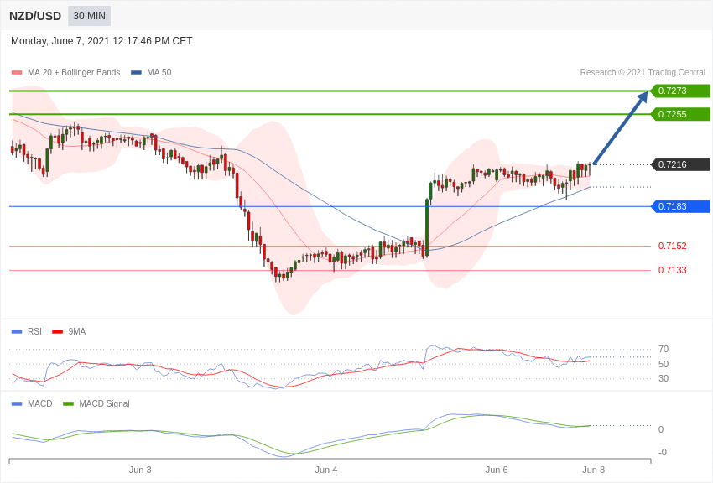This screenshot has height=483, width=713.
Task: Click the MACD Signal legend swatch
Action: [68, 403]
